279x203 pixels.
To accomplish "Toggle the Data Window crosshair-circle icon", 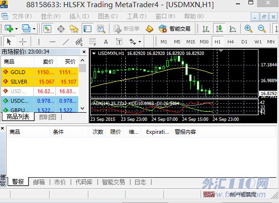I will click(61, 29).
